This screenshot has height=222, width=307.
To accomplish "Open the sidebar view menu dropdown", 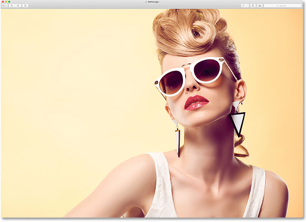I will [x=5, y=6].
